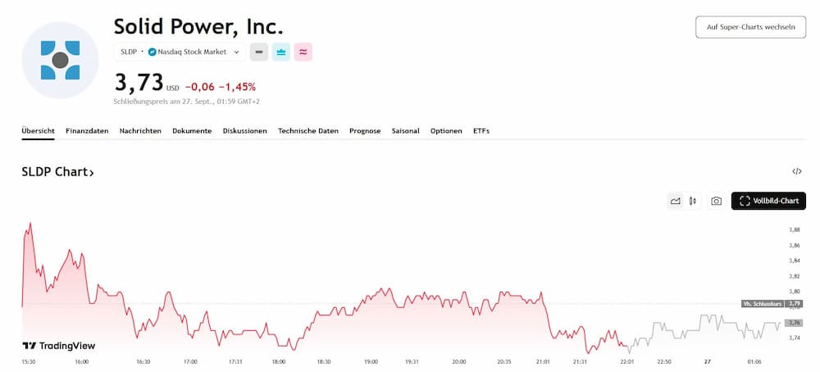Viewport: 820px width, 372px height.
Task: Click the blue crown badge icon
Action: click(x=280, y=52)
